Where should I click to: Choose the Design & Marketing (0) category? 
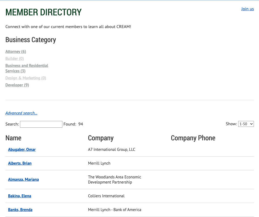coord(26,78)
